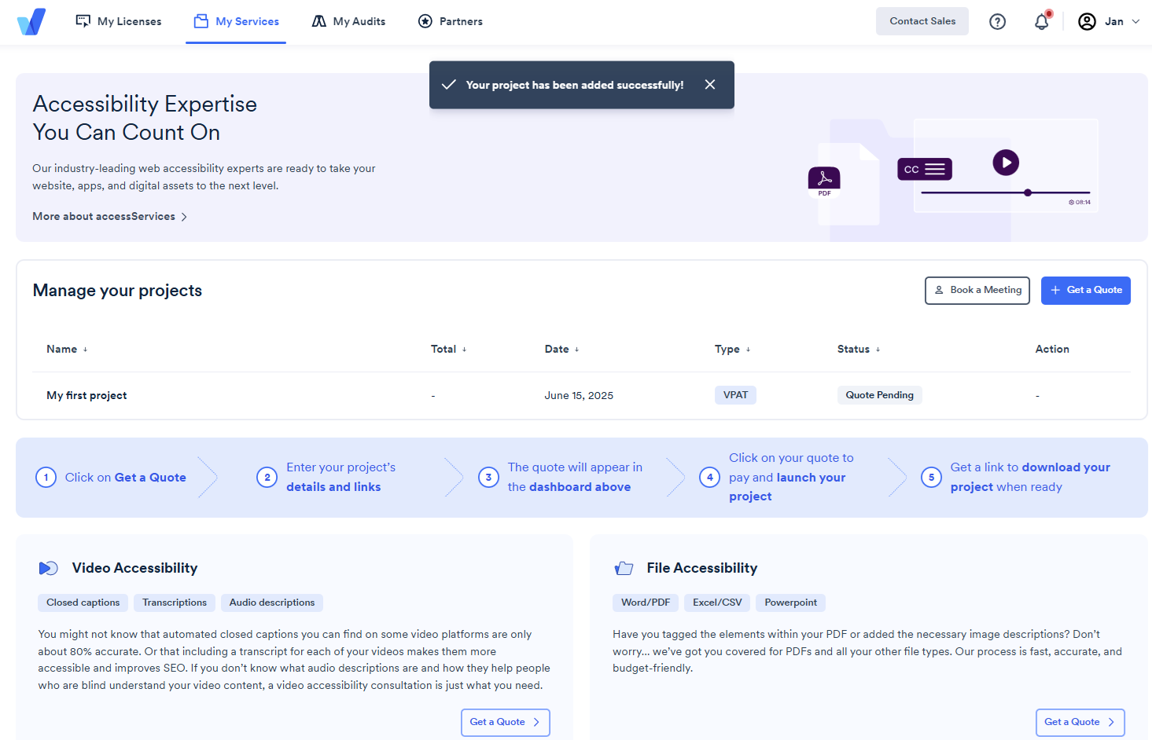The image size is (1152, 740).
Task: Click the step 4 launch your project text
Action: pyautogui.click(x=787, y=487)
